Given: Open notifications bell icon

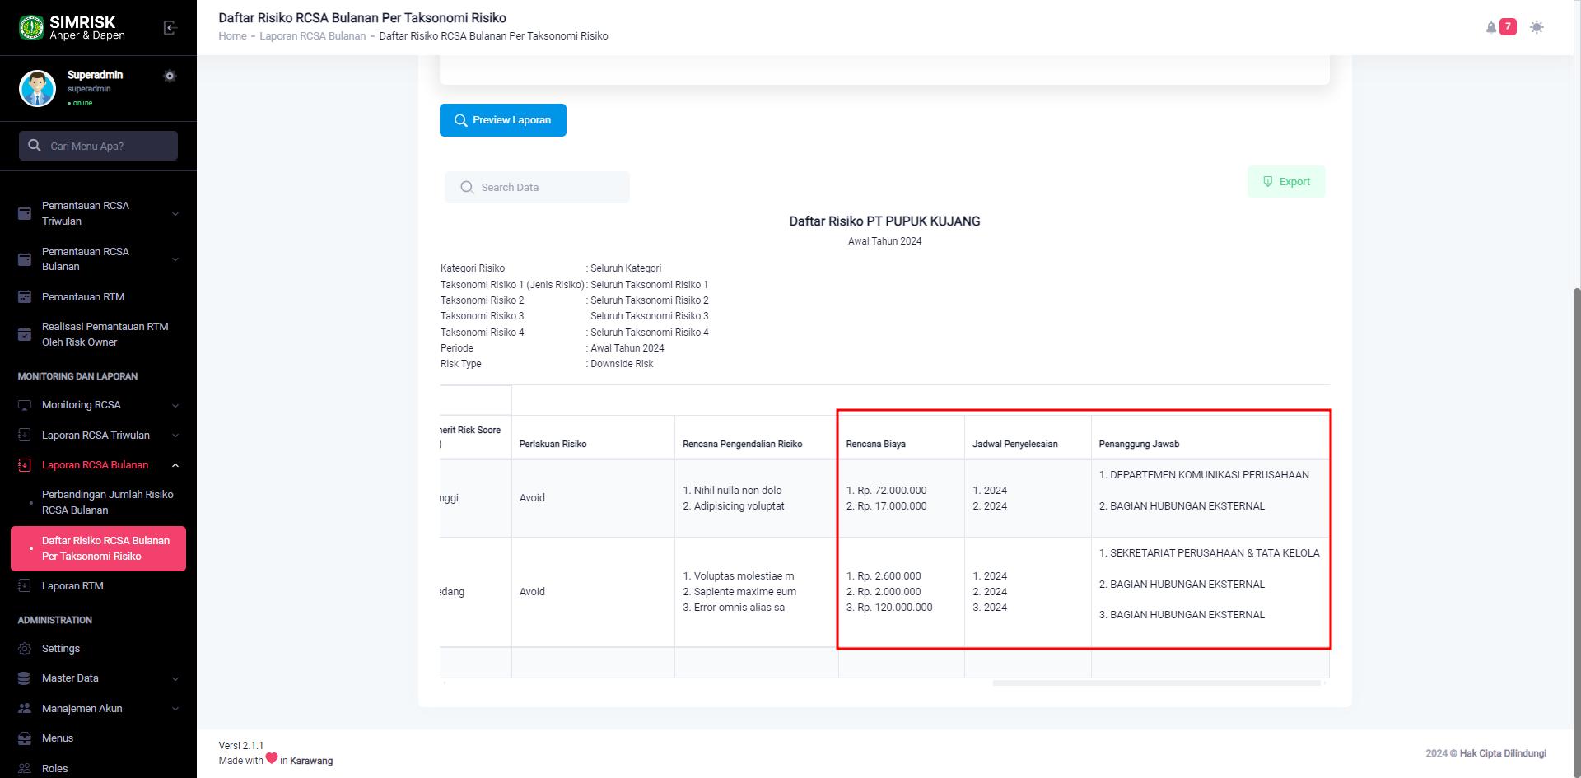Looking at the screenshot, I should pos(1490,27).
